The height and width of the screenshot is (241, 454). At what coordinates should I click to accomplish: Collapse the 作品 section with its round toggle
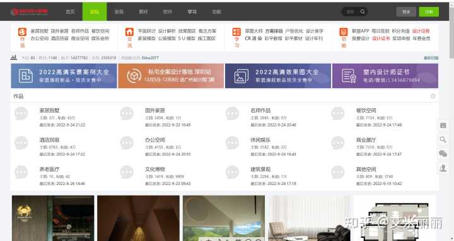point(433,96)
